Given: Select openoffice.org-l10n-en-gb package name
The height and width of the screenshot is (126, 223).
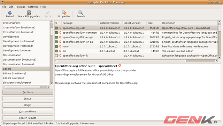Looking at the screenshot, I should point(78,37).
